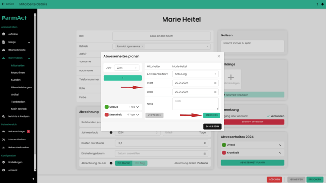Click the Jahresurlaub info icon

click(x=111, y=133)
